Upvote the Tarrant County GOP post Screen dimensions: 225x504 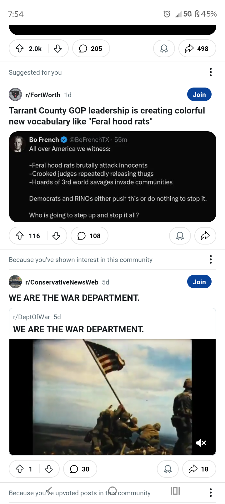[x=20, y=236]
